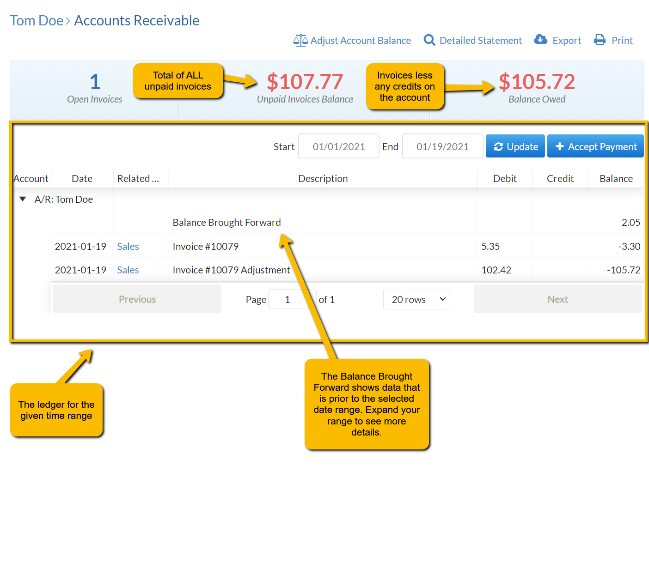Open the 20 rows dropdown
649x587 pixels.
[416, 299]
